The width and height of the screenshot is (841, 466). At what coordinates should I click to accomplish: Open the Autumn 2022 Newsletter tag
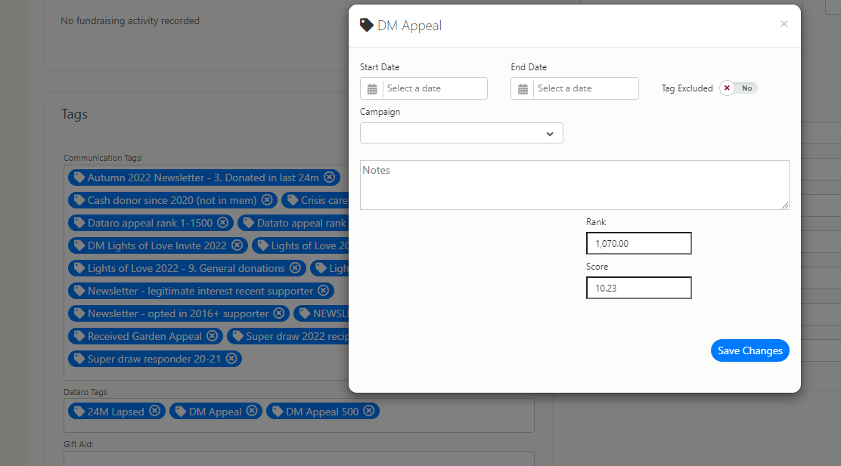[203, 177]
